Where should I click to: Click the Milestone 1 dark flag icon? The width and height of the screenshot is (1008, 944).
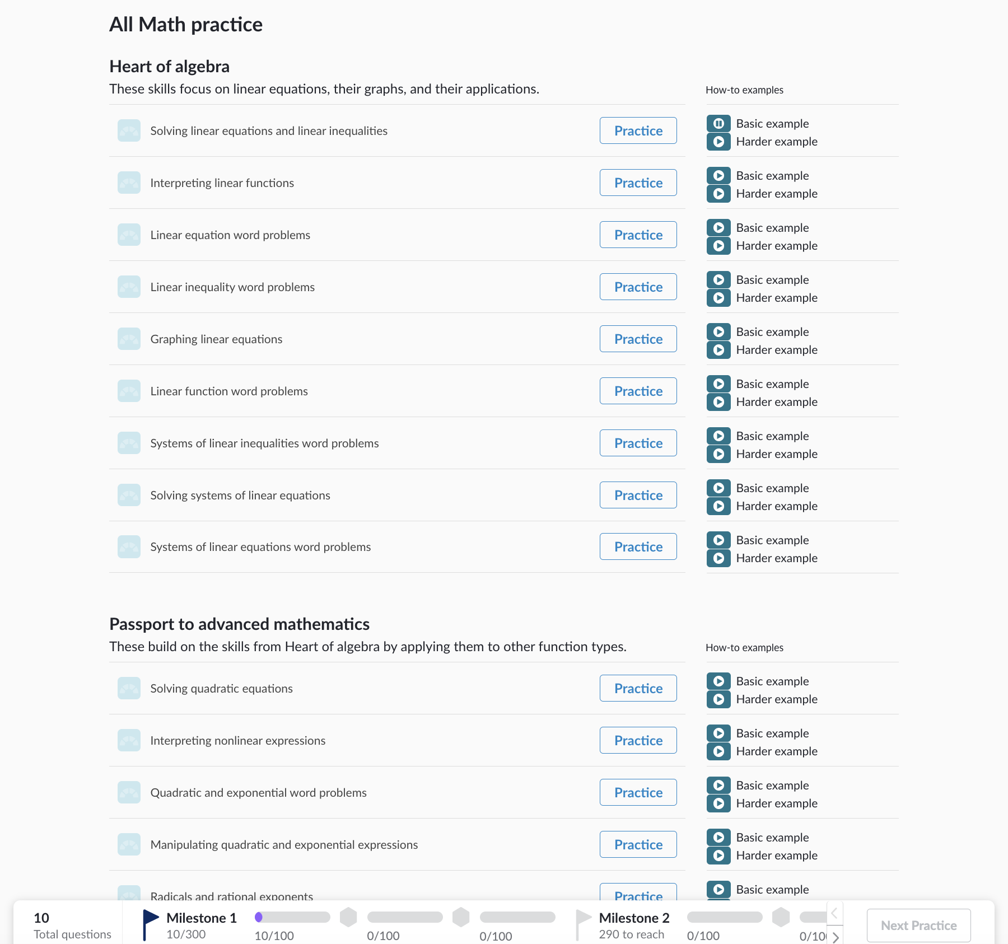(x=150, y=924)
